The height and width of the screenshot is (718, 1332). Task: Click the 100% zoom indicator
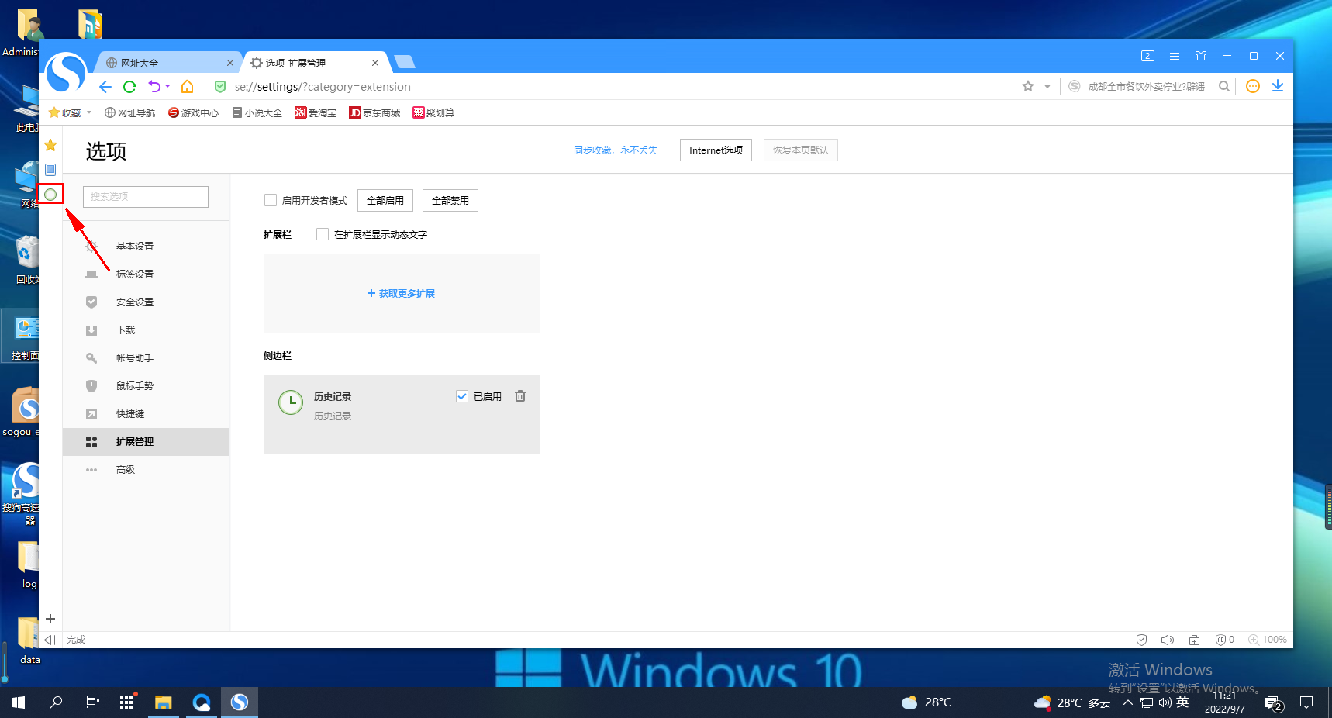click(1268, 640)
